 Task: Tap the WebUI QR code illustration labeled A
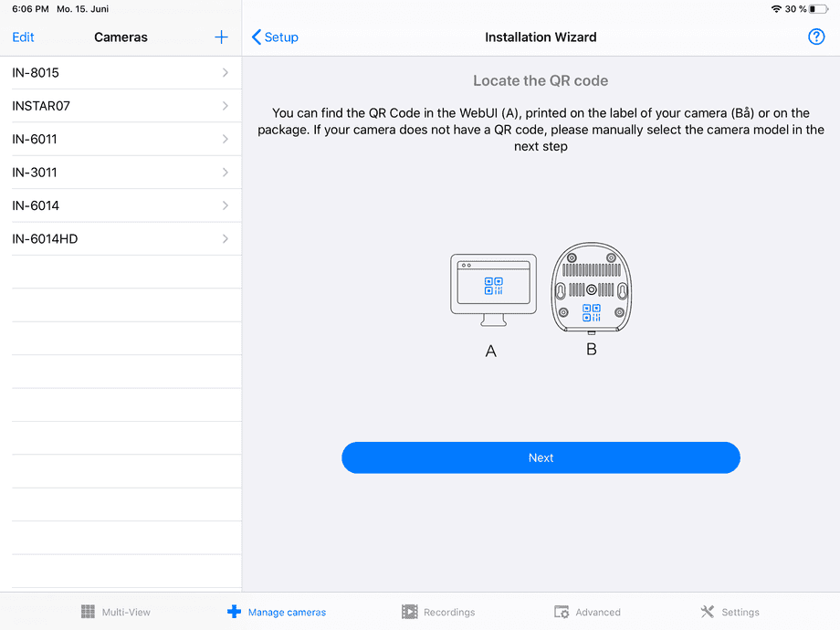pyautogui.click(x=493, y=288)
